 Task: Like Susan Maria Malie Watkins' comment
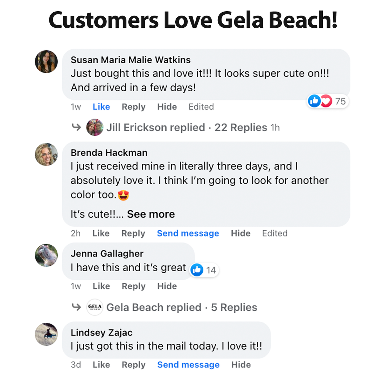[101, 107]
